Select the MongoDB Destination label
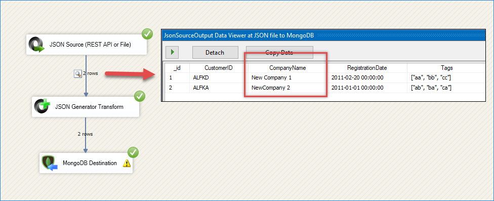 click(x=90, y=163)
